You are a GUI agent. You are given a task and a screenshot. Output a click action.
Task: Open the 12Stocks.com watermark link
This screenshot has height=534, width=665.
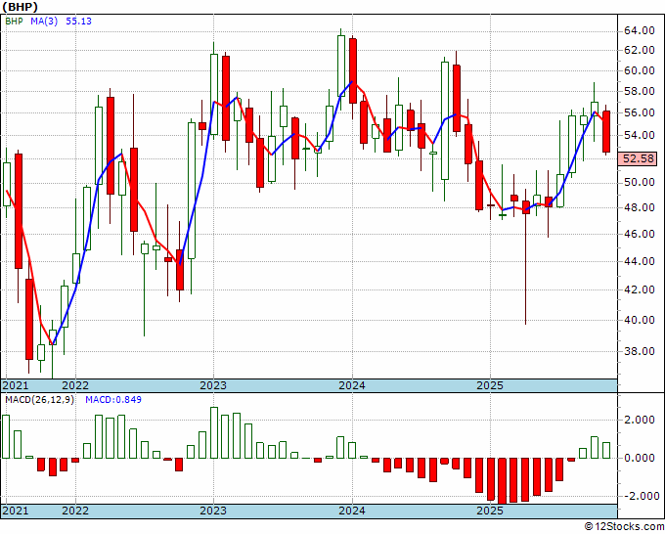pos(624,527)
